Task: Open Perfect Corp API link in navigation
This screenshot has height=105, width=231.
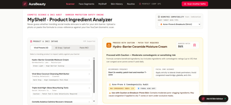Action: 150,4
